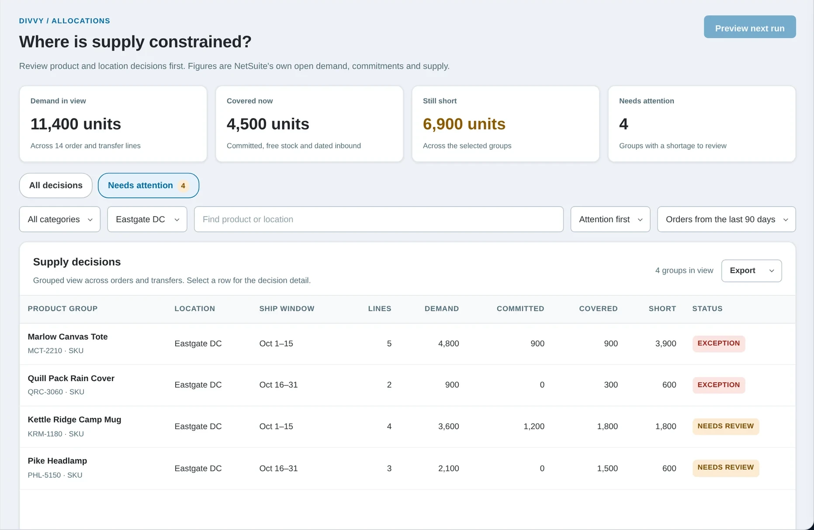Click the PHL-5150 · SKU code
This screenshot has width=814, height=530.
[x=55, y=475]
